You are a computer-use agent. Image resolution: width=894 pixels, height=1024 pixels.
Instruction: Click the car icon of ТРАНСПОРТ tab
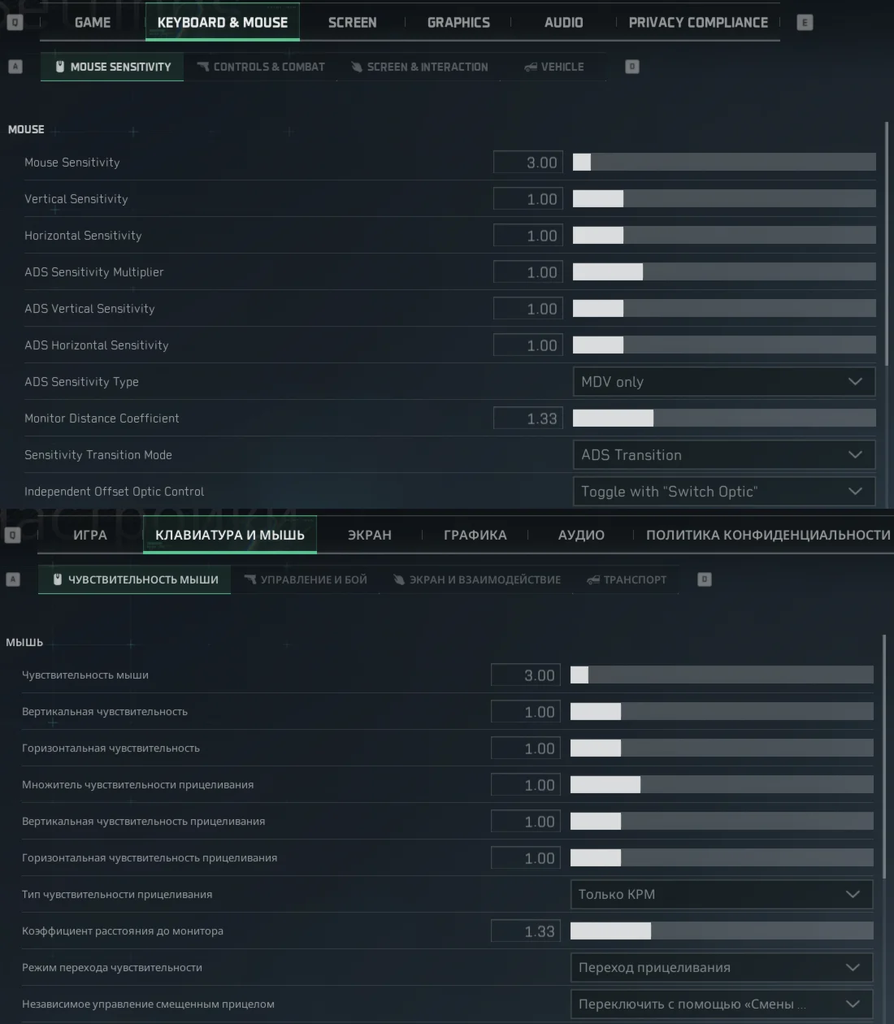593,579
